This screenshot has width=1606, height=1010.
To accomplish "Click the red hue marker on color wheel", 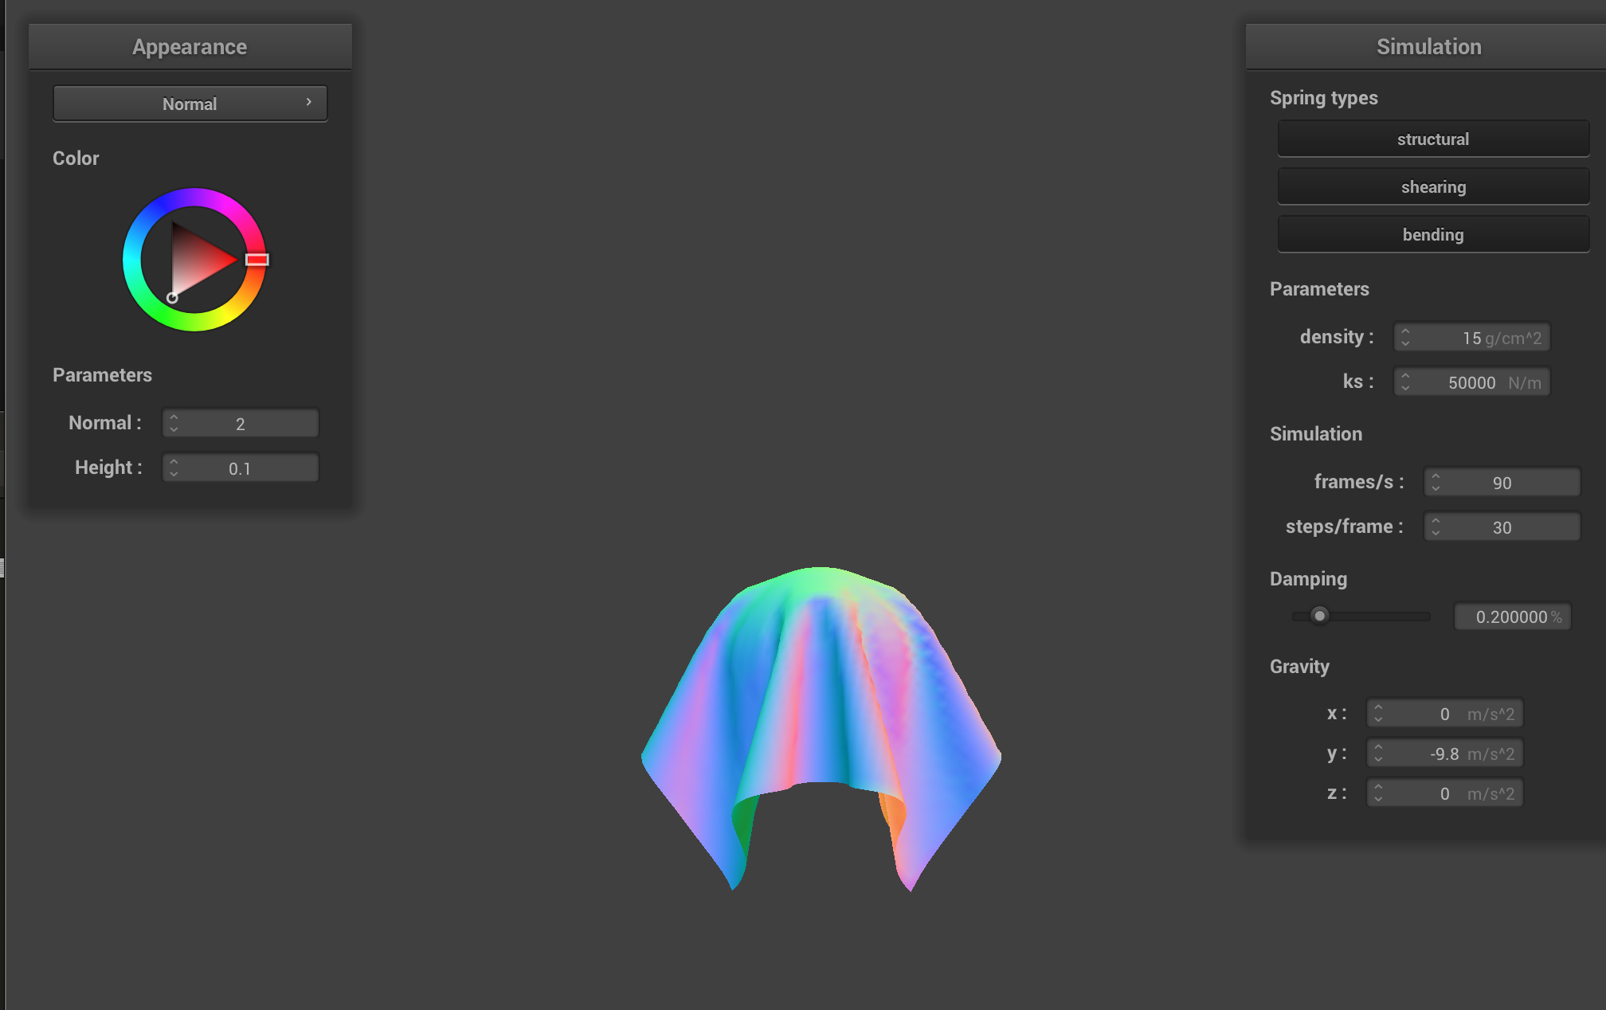I will [x=257, y=260].
